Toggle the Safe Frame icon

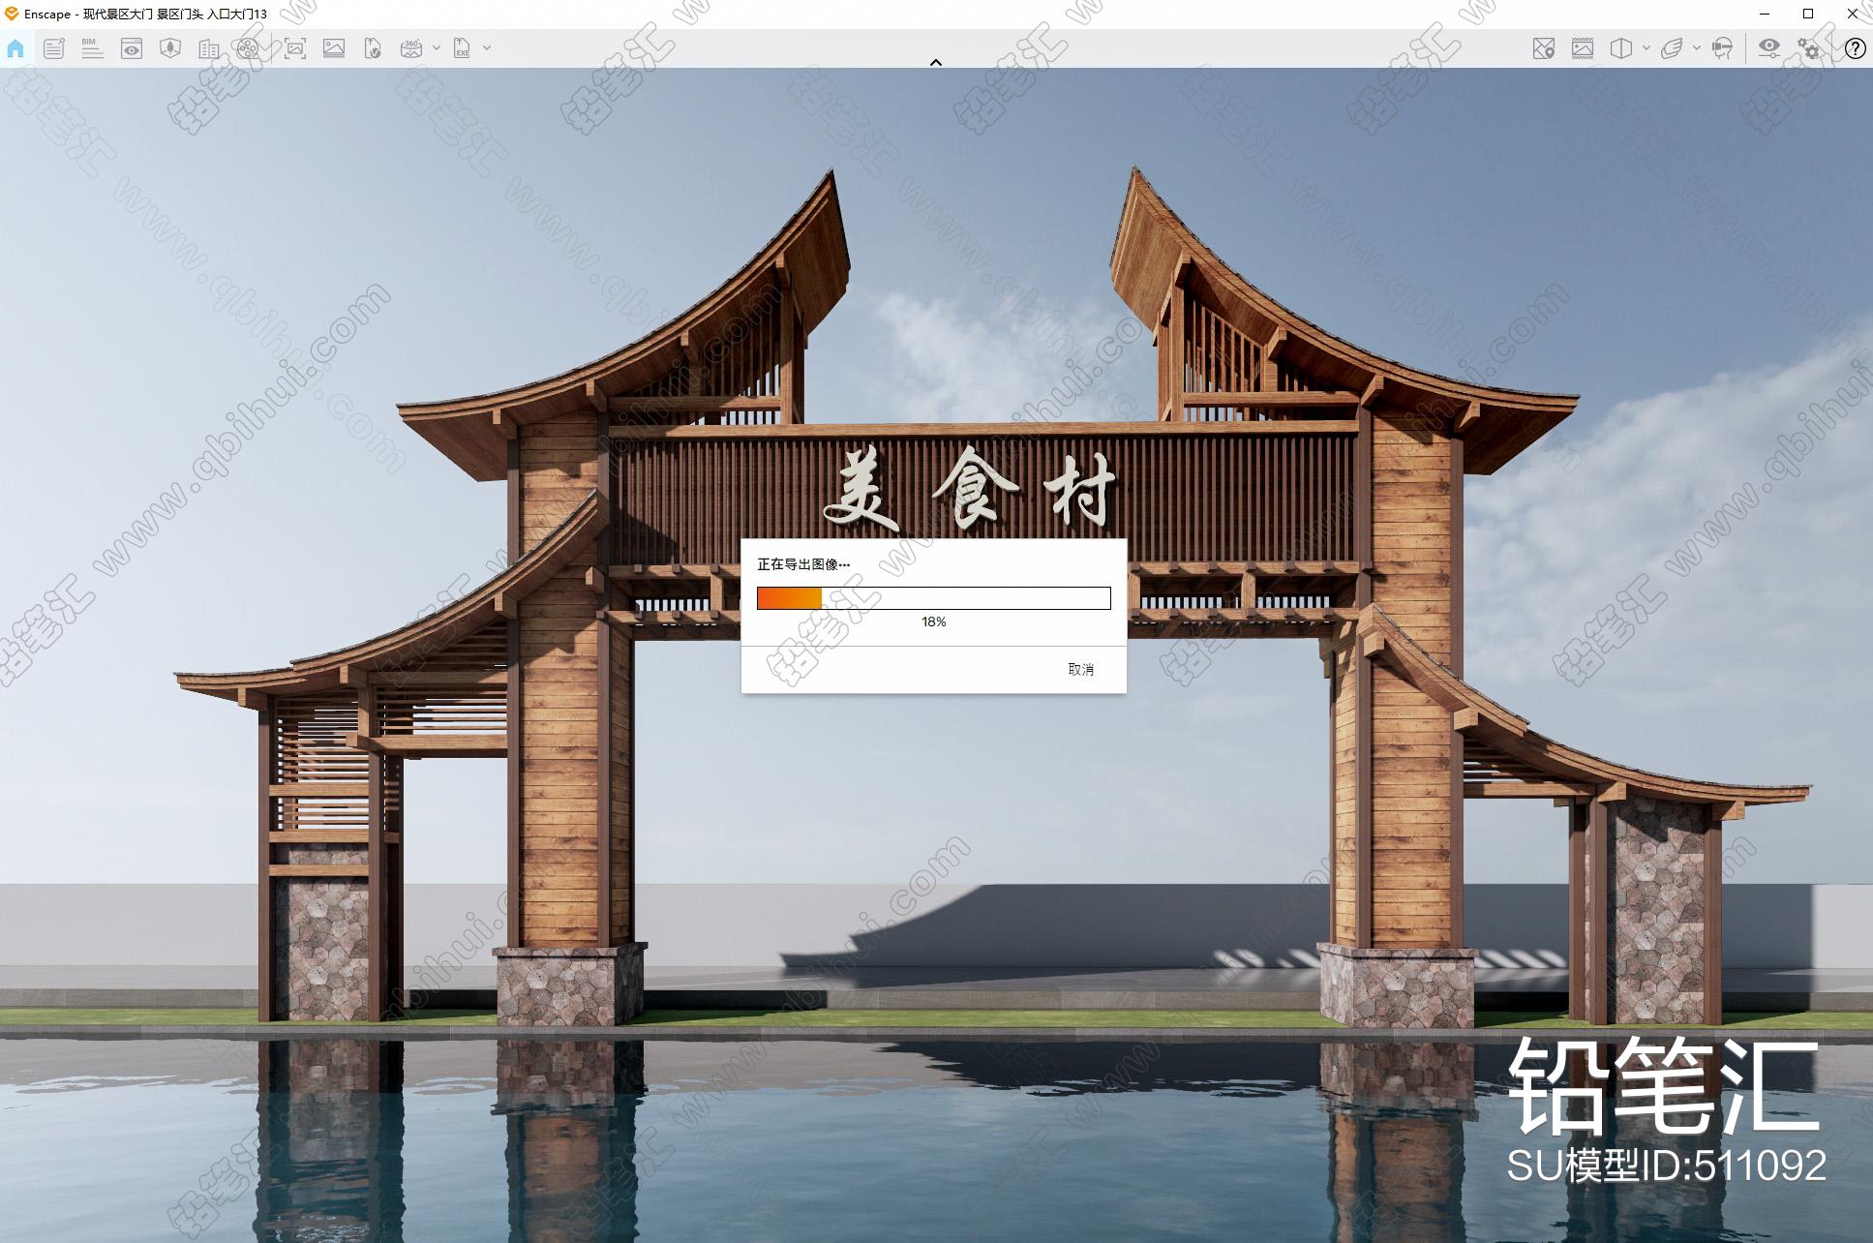[x=1583, y=48]
